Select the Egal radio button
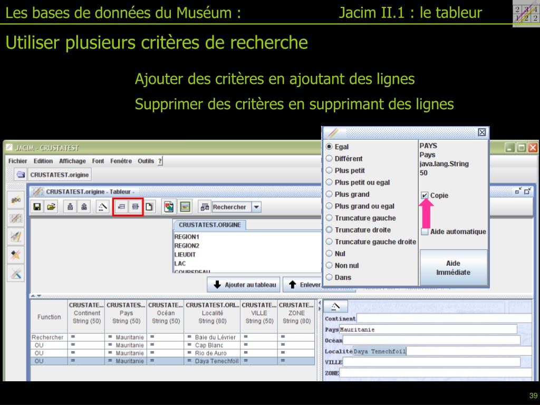The width and height of the screenshot is (540, 405). pos(329,147)
